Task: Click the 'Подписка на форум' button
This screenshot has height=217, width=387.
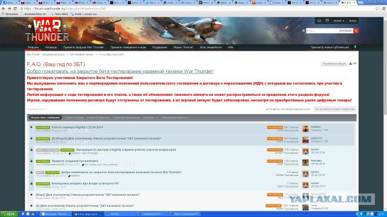Action: tap(334, 63)
